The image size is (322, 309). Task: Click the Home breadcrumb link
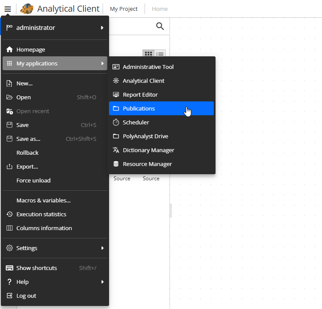click(x=160, y=9)
